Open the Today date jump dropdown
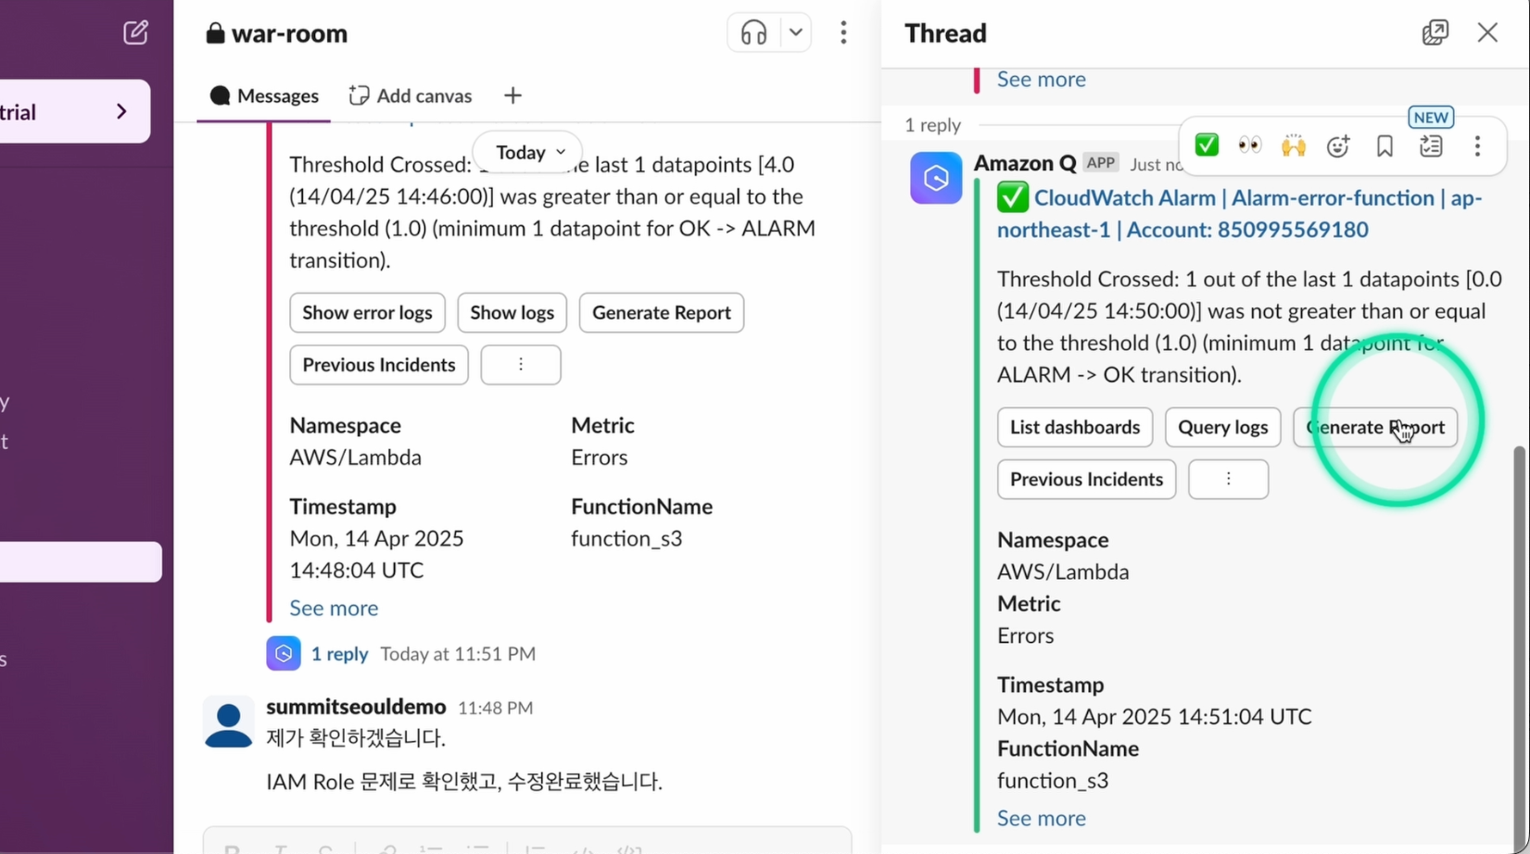This screenshot has height=854, width=1530. [528, 152]
